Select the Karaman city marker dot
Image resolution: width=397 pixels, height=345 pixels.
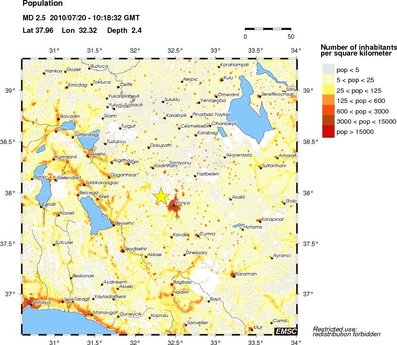click(x=233, y=276)
